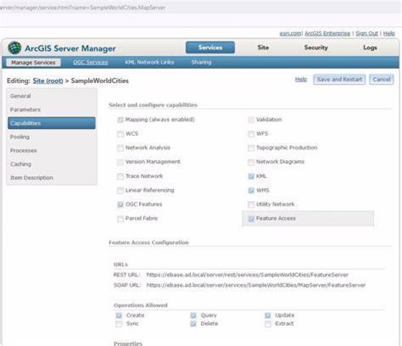
Task: Click the Feature Access Configuration heading
Action: pos(149,242)
